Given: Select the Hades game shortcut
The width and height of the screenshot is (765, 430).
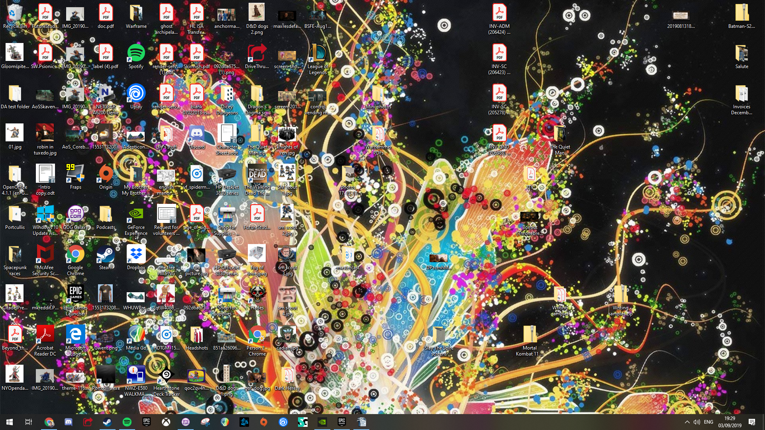Looking at the screenshot, I should click(x=257, y=298).
